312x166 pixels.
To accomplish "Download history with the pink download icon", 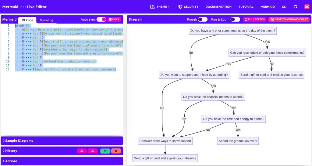I will (x=93, y=151).
